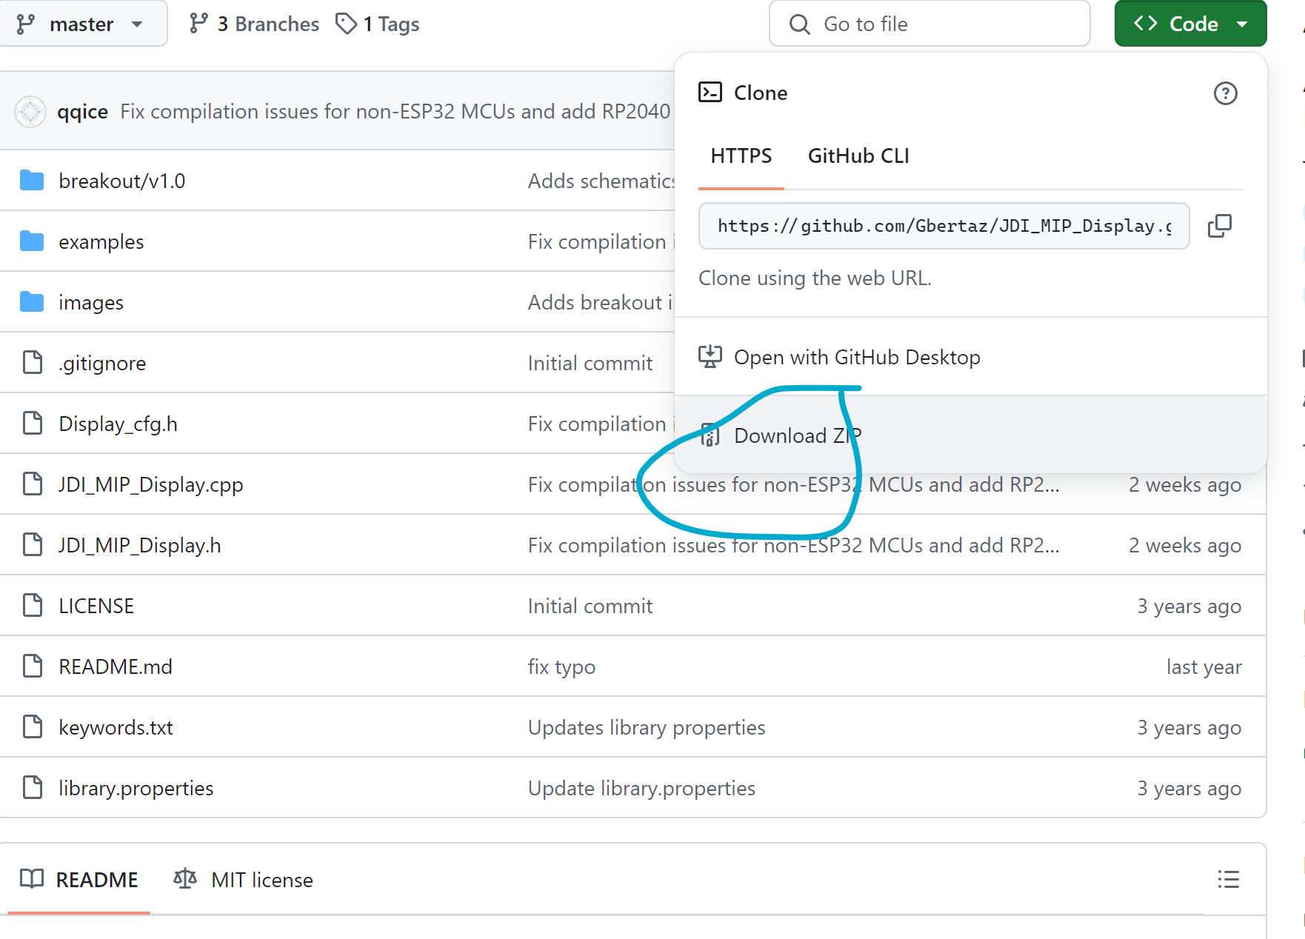Click the terminal Clone icon
This screenshot has height=939, width=1305.
[x=710, y=92]
